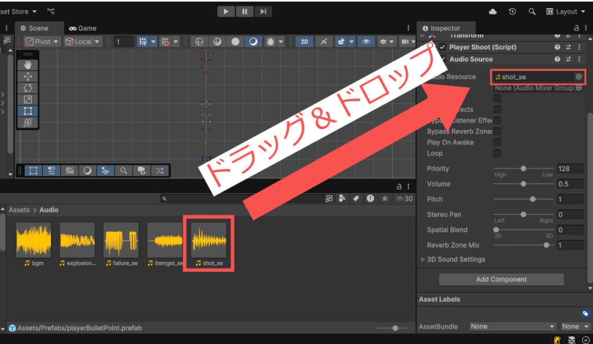Image resolution: width=593 pixels, height=344 pixels.
Task: Open undo history icon
Action: click(512, 12)
